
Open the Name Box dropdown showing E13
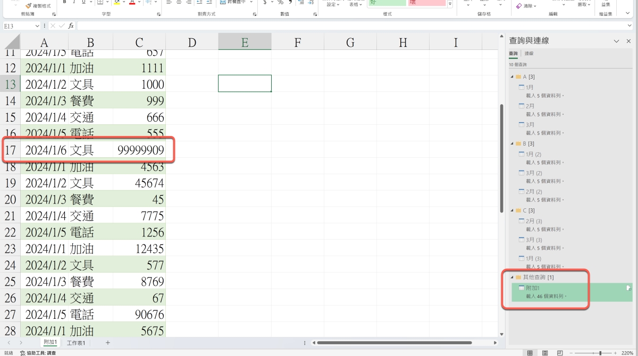click(x=37, y=26)
